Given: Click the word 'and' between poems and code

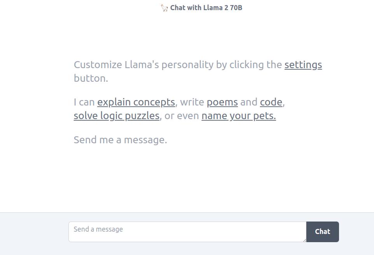Looking at the screenshot, I should pyautogui.click(x=249, y=102).
